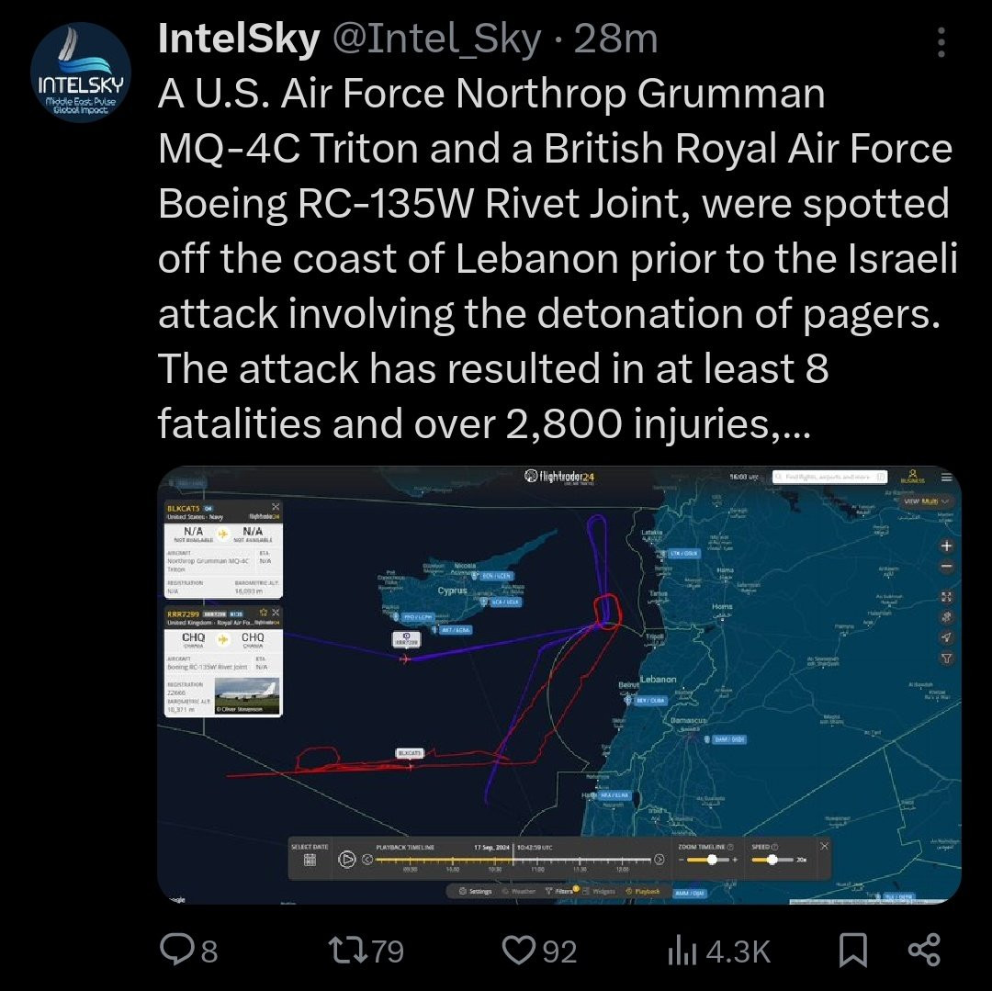Bookmark this tweet
Image resolution: width=992 pixels, height=991 pixels.
(x=852, y=951)
